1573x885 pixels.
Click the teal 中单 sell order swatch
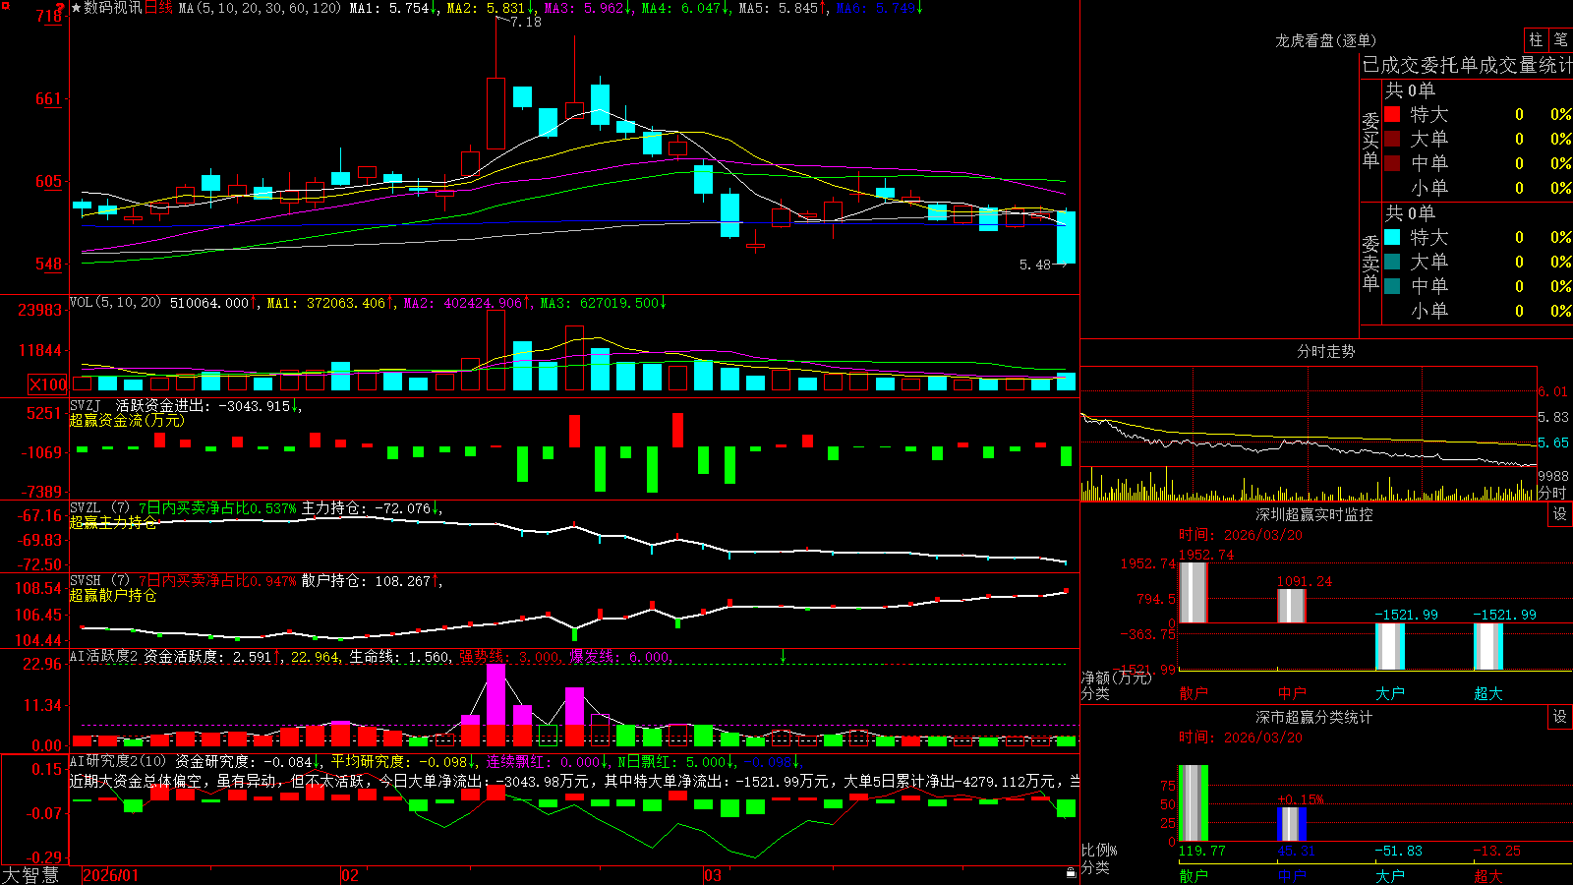[x=1392, y=286]
